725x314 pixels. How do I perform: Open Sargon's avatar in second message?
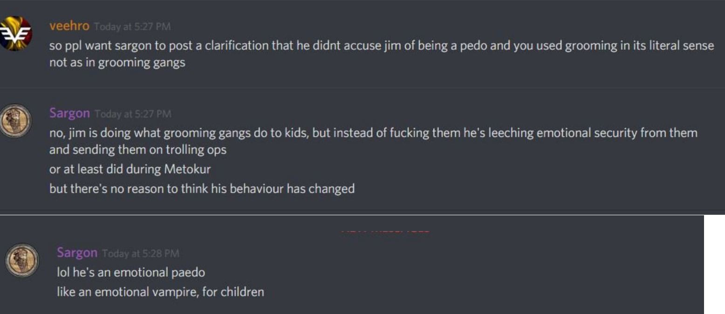coord(16,120)
